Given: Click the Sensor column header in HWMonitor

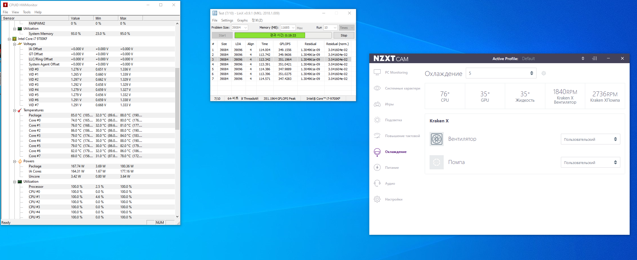Looking at the screenshot, I should 35,18.
